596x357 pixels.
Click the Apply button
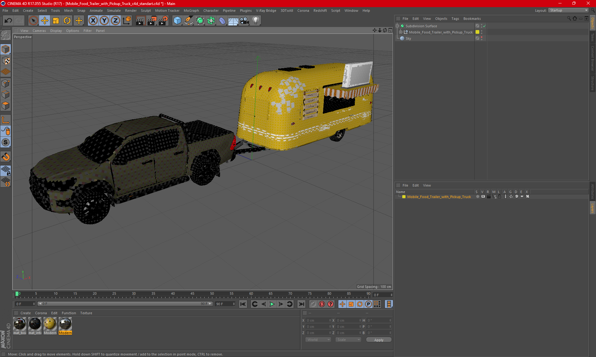(379, 340)
